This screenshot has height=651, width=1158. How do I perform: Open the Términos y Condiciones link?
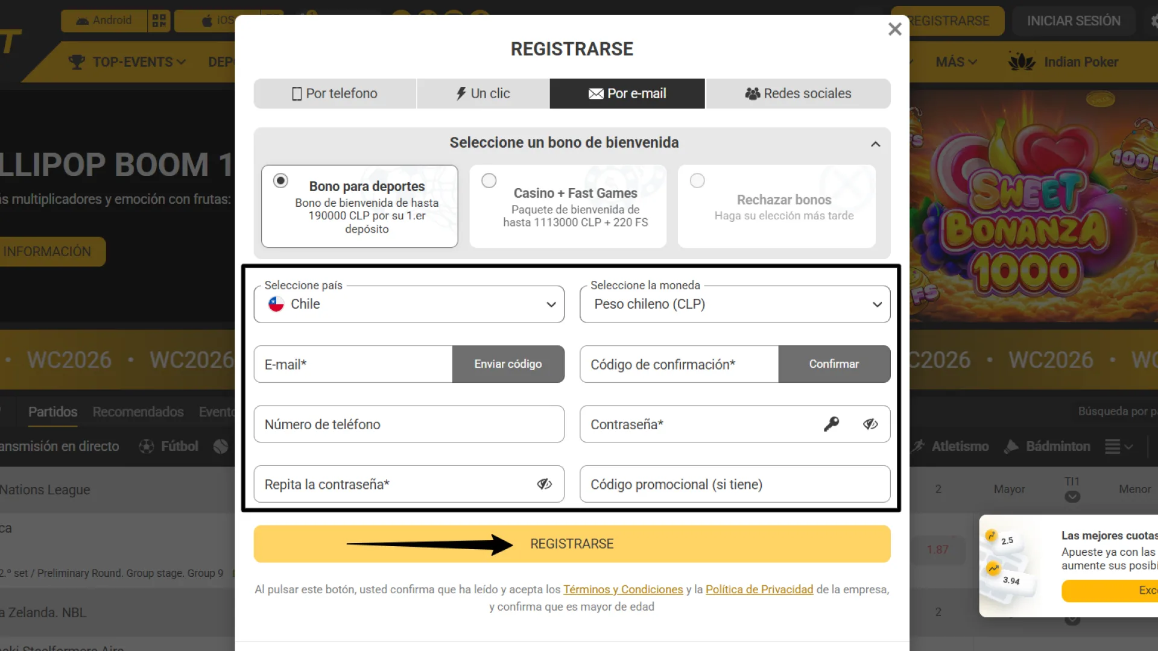pyautogui.click(x=623, y=590)
